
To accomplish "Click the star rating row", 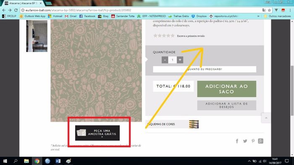I will coord(164,36).
